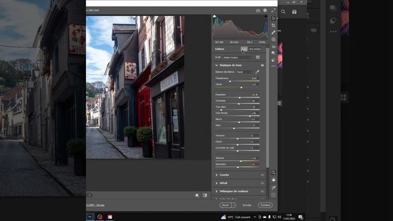
Task: Select the Healing brush tool icon
Action: click(x=273, y=33)
